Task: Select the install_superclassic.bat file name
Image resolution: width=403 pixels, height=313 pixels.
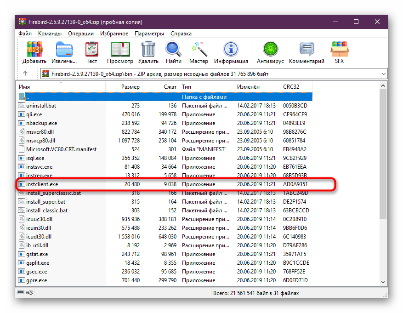Action: pyautogui.click(x=53, y=193)
